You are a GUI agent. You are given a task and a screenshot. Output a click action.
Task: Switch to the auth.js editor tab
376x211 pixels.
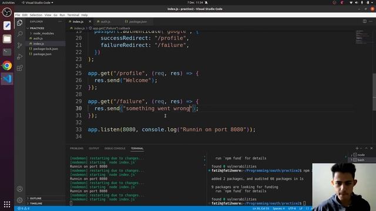pyautogui.click(x=105, y=22)
